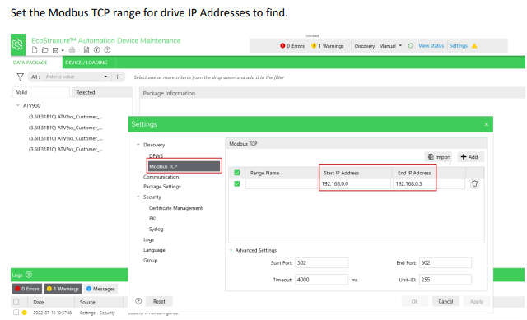Click the End Port field
The height and width of the screenshot is (320, 527).
click(x=445, y=263)
